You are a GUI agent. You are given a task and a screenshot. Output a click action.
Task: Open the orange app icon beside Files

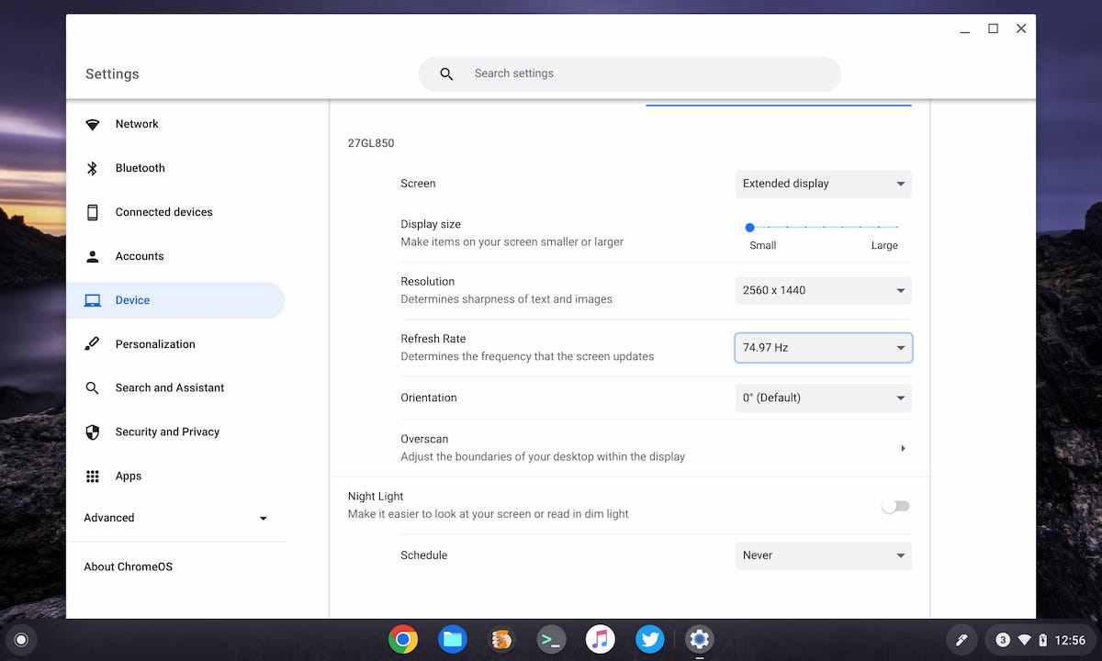point(501,639)
